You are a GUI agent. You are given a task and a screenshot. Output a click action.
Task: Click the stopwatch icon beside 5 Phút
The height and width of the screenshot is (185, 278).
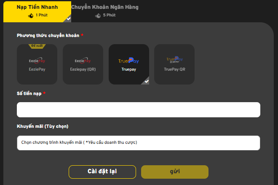pos(98,16)
